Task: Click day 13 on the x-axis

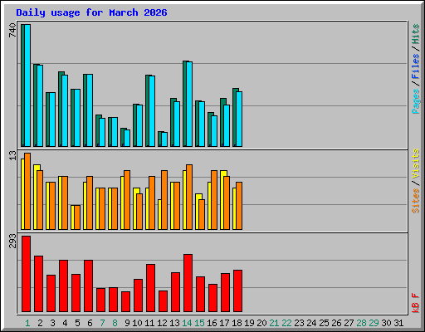Action: pos(174,323)
